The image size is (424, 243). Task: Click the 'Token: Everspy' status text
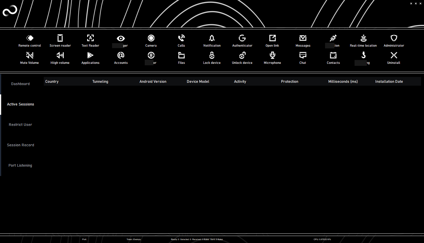[134, 240]
